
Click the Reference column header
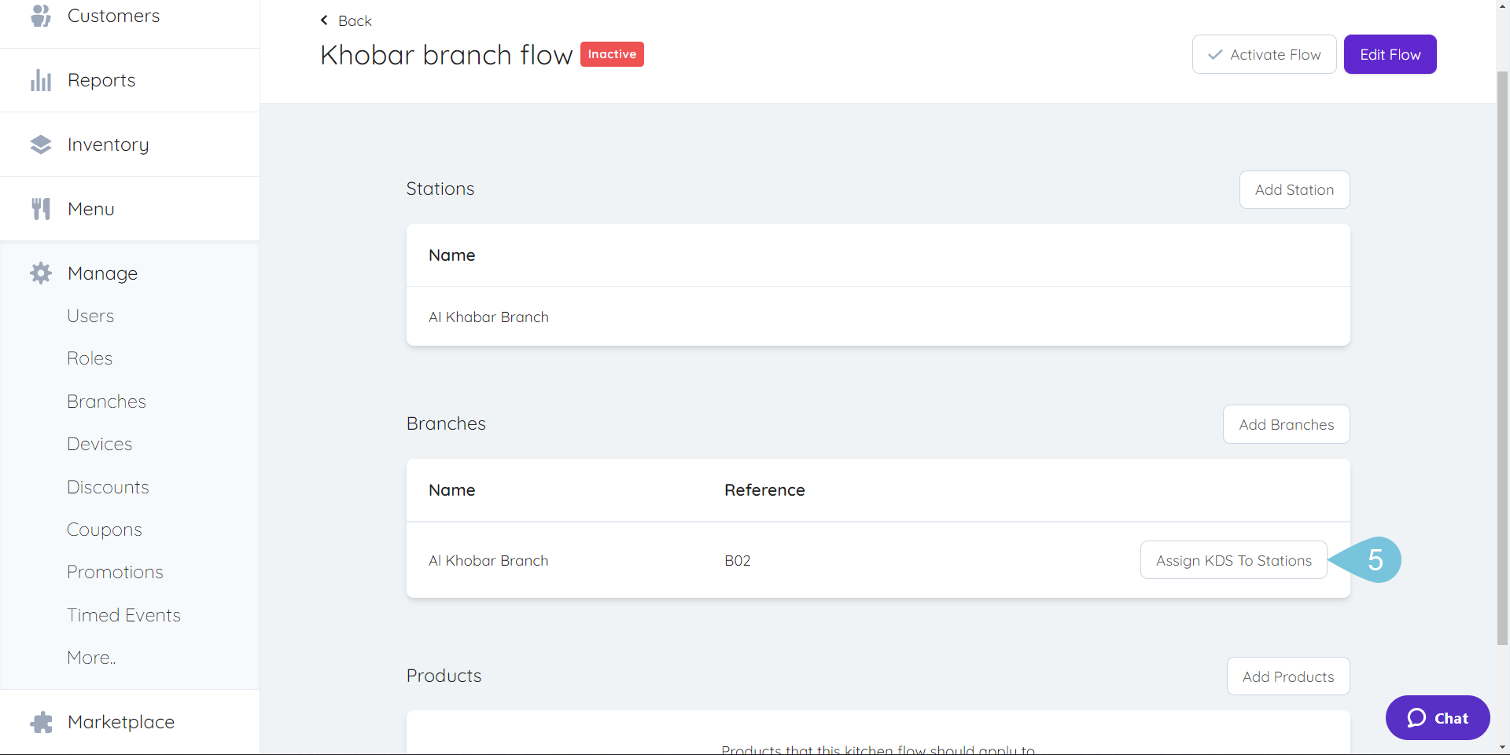pos(764,490)
